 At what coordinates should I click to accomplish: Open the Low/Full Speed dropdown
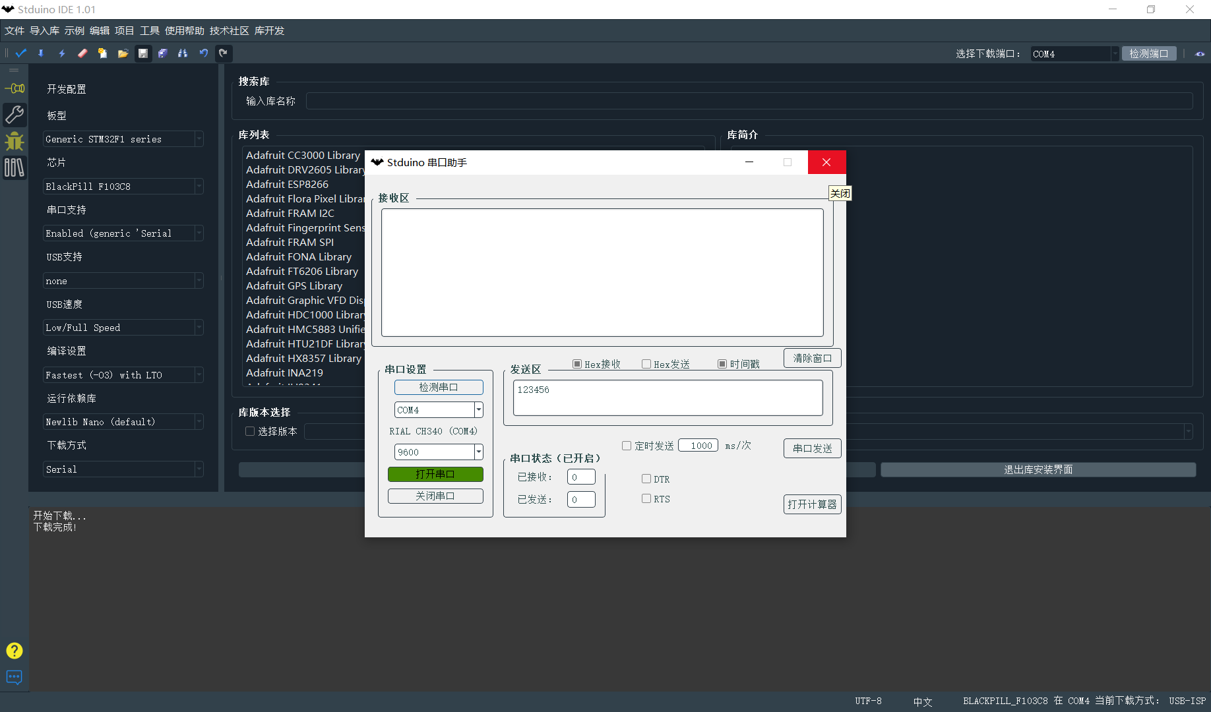click(123, 328)
